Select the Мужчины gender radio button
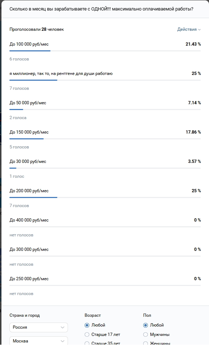This screenshot has width=209, height=345. pos(145,335)
